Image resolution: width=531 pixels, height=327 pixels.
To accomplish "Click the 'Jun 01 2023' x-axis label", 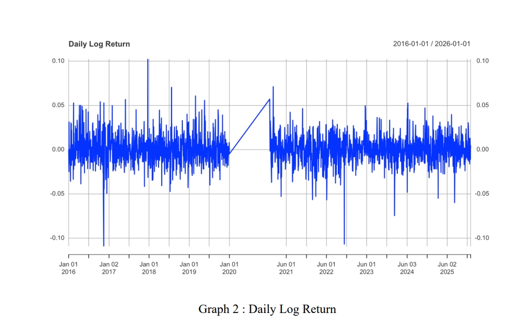I will [x=366, y=268].
